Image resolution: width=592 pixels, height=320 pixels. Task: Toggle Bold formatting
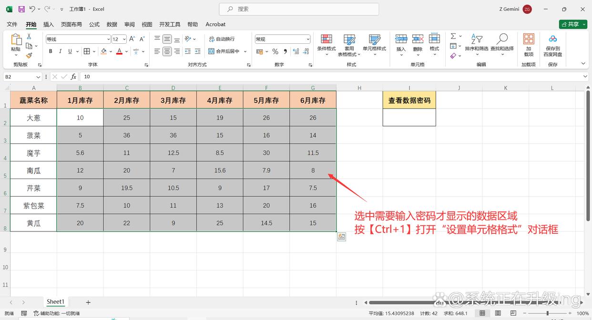pos(51,51)
